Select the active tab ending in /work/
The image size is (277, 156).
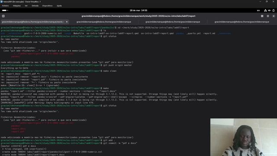pos(35,22)
